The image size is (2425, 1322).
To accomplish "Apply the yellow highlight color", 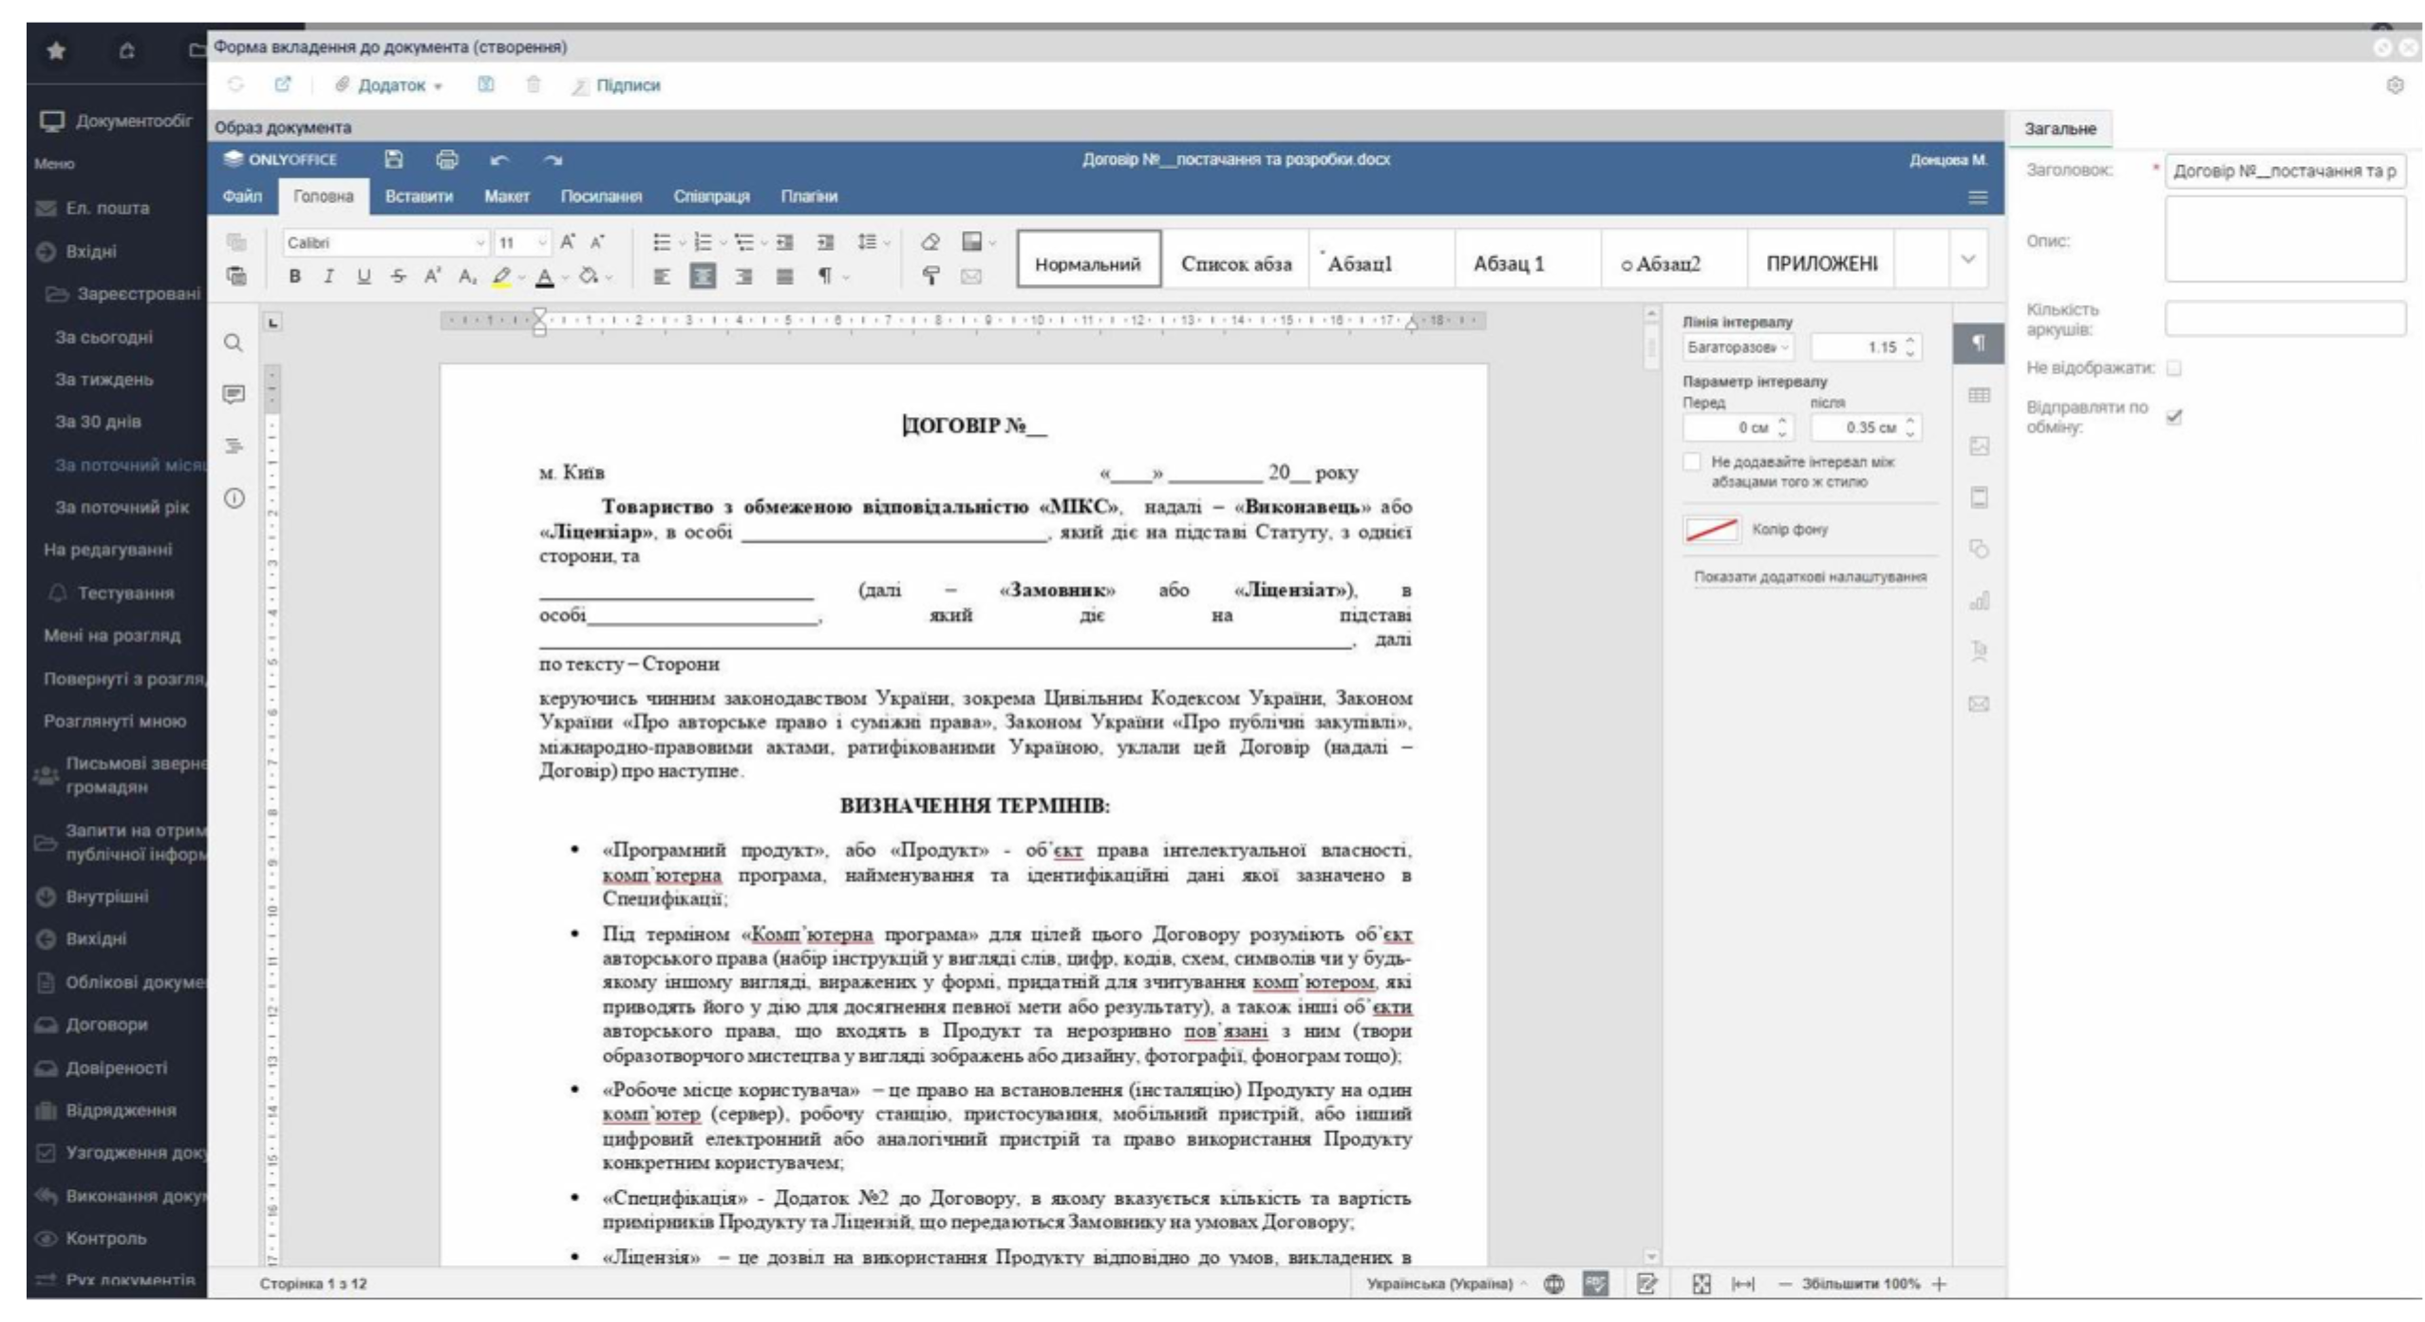I will click(x=501, y=276).
